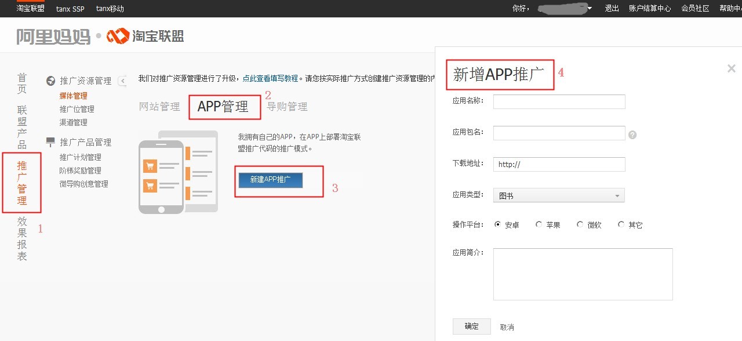The height and width of the screenshot is (341, 742).
Task: Click the 新建APP推广 button
Action: pyautogui.click(x=271, y=180)
